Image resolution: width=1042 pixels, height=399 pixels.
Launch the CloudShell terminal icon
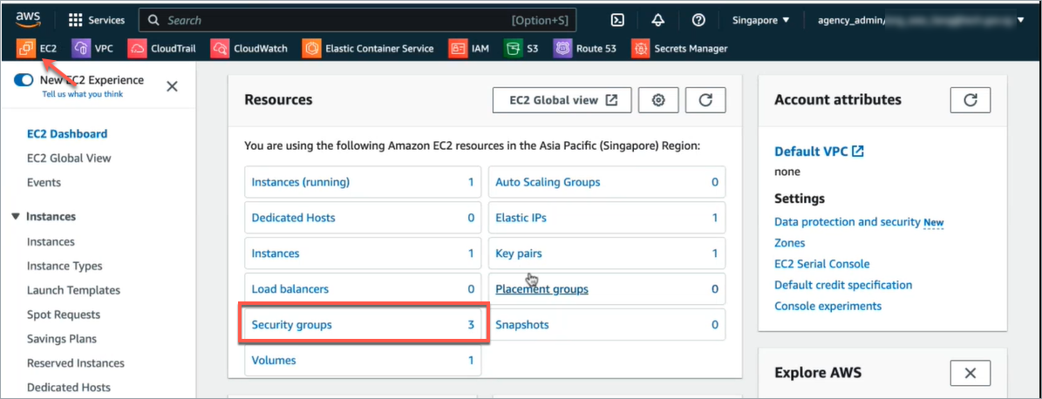click(x=617, y=20)
